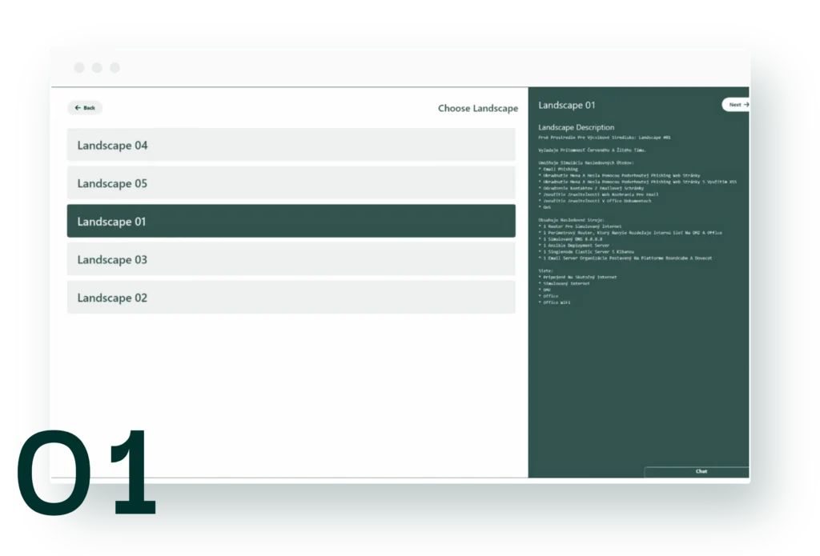Click the Landscape Description heading
Image resolution: width=820 pixels, height=556 pixels.
[x=577, y=127]
